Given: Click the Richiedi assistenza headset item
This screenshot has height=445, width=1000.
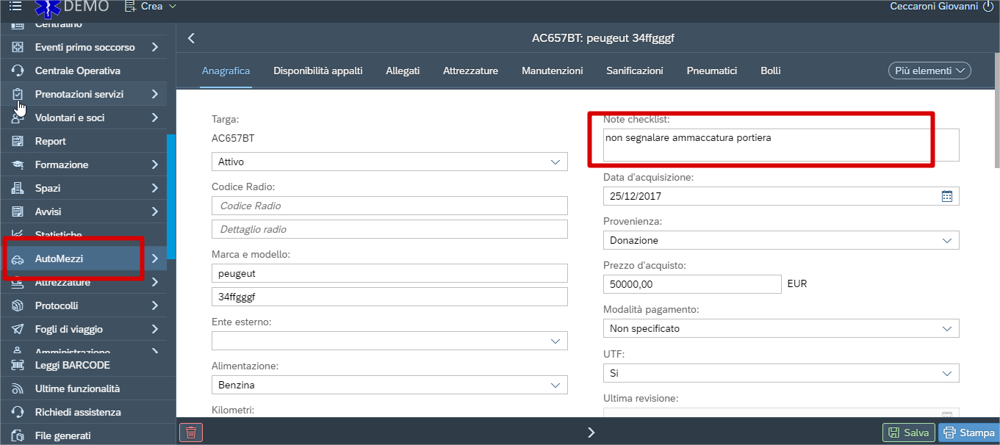Looking at the screenshot, I should tap(78, 412).
